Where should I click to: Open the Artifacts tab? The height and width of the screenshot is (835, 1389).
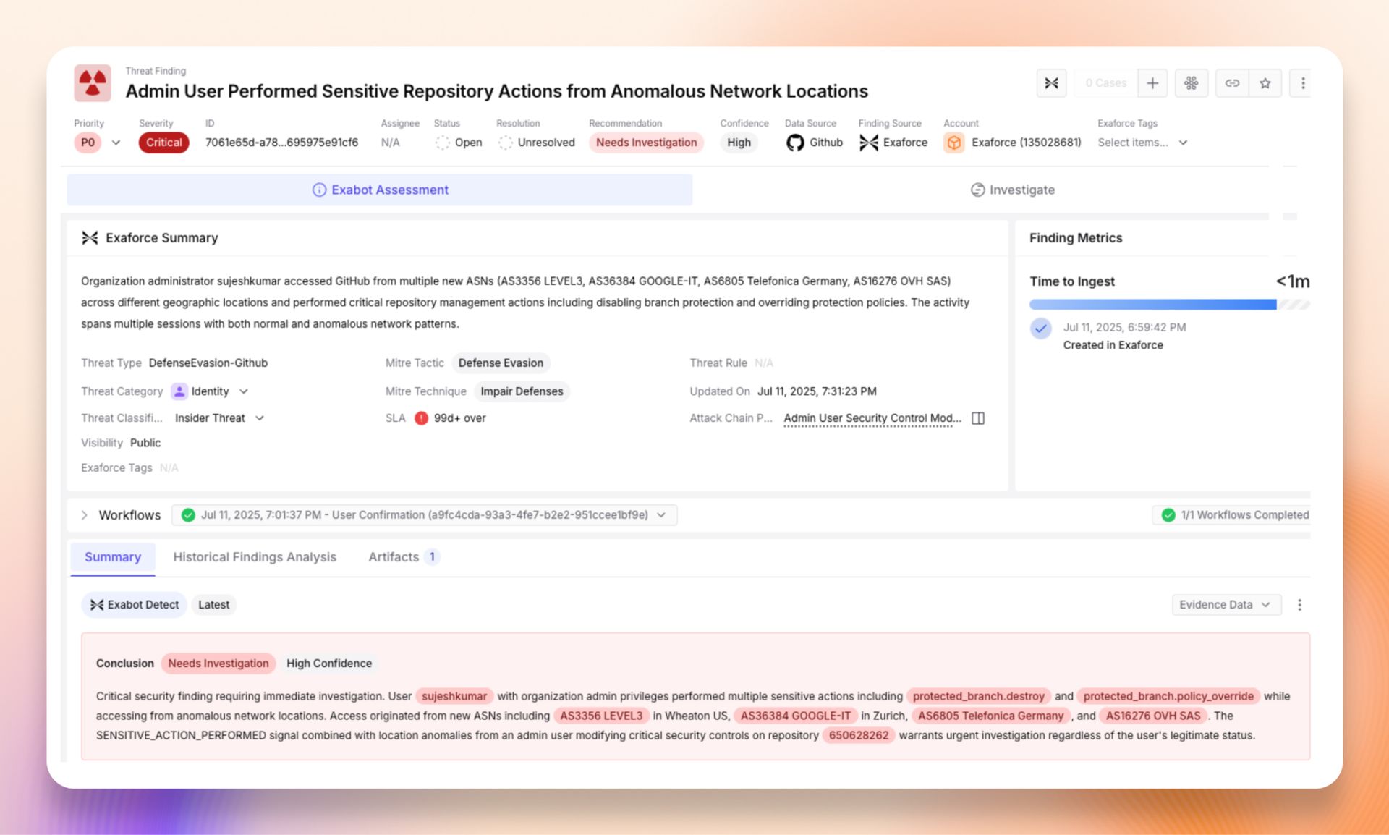pos(404,557)
